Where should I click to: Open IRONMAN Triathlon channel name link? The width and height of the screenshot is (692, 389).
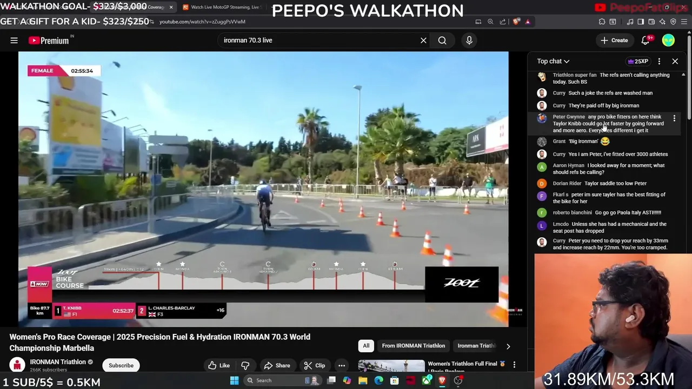pos(58,362)
